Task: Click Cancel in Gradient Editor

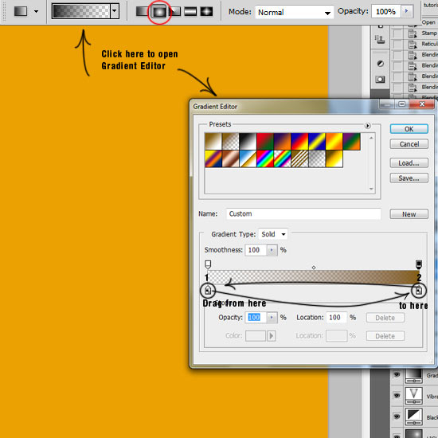Action: pyautogui.click(x=409, y=144)
